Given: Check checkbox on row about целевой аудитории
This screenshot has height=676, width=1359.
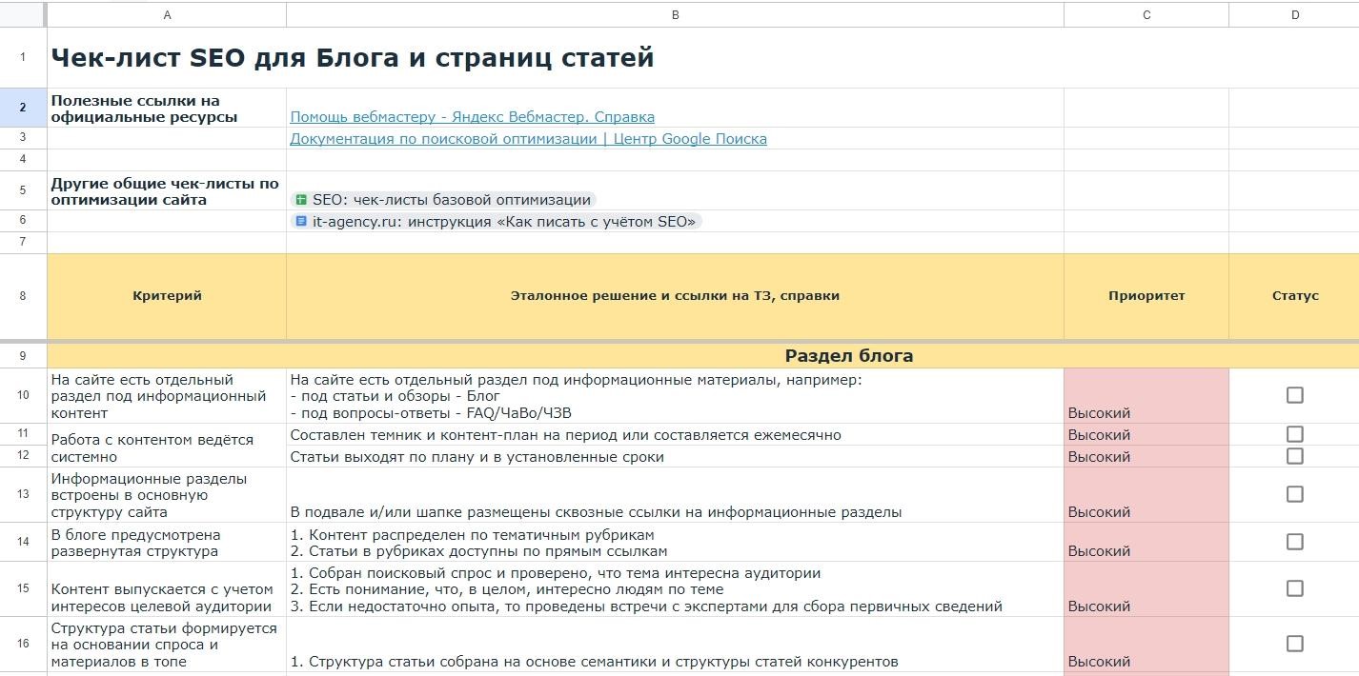Looking at the screenshot, I should click(x=1294, y=587).
